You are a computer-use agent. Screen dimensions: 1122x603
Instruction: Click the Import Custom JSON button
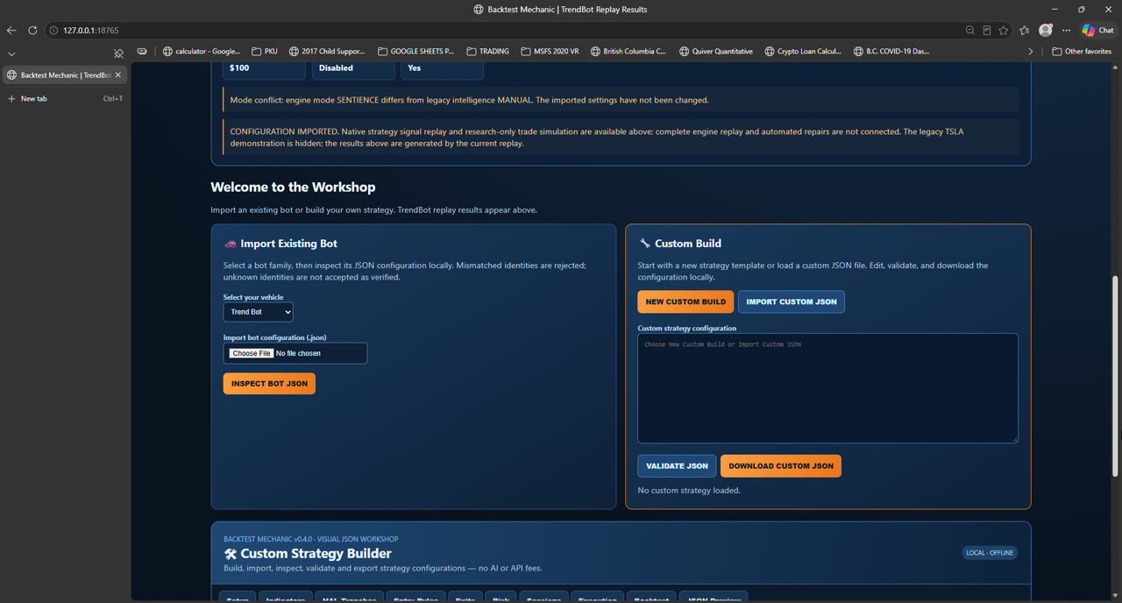[x=792, y=301]
